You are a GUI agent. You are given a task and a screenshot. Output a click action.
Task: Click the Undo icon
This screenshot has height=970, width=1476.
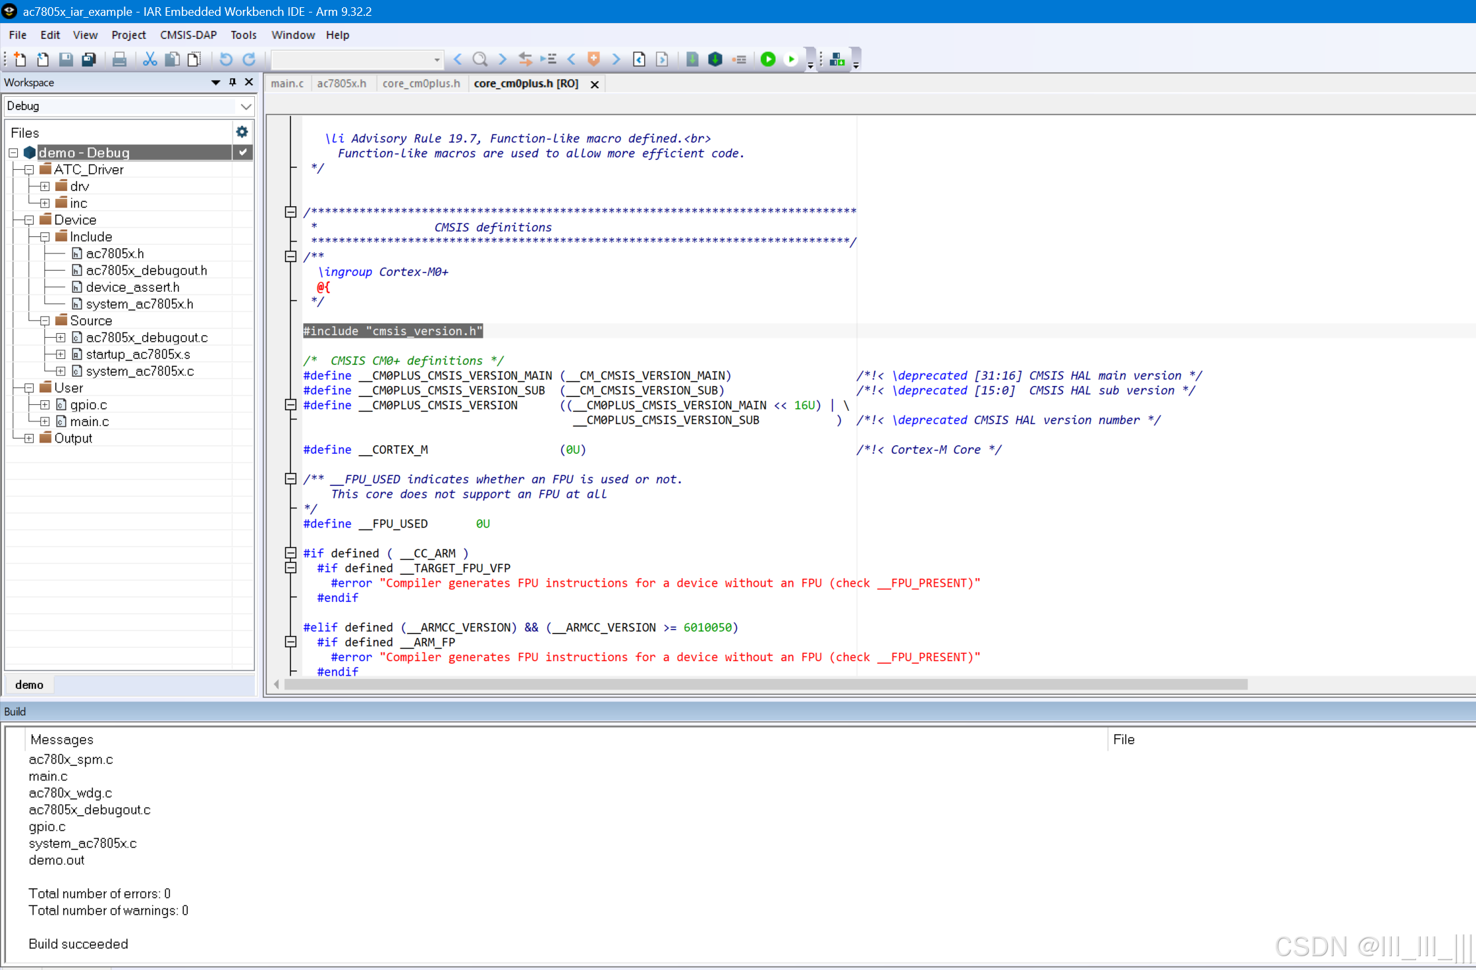pyautogui.click(x=225, y=59)
